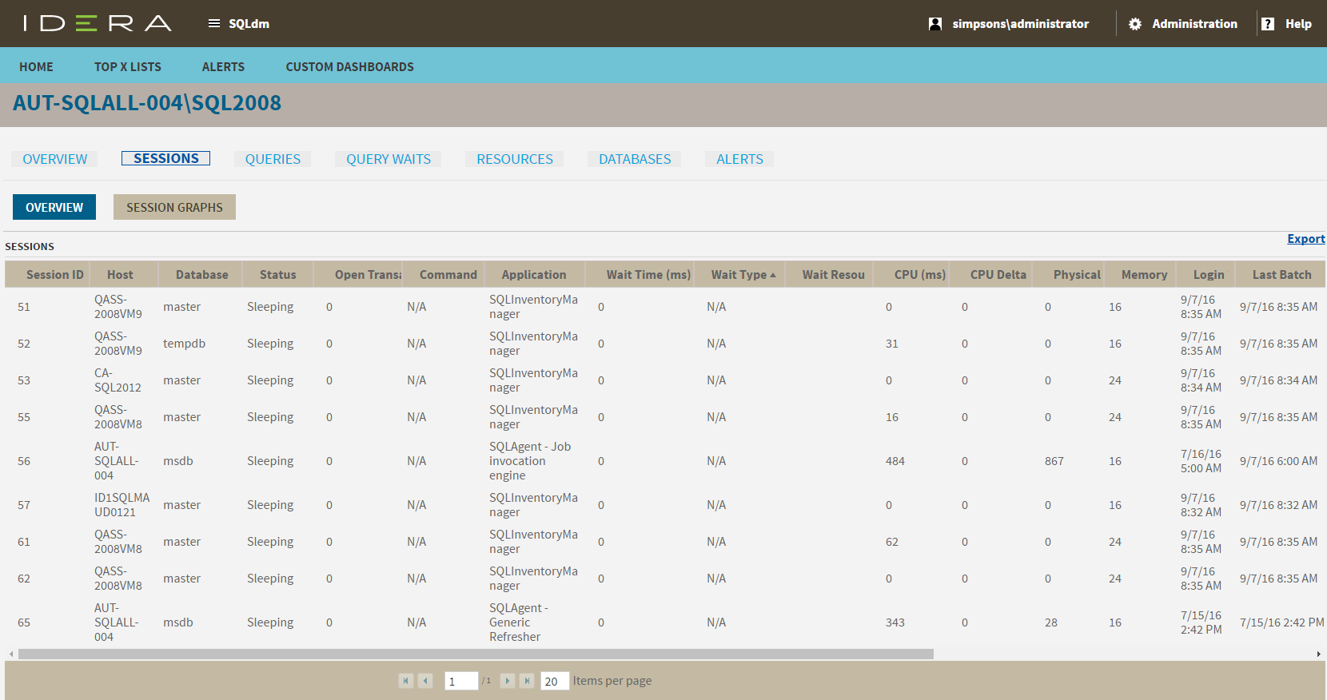This screenshot has height=700, width=1327.
Task: Open Help via question mark icon
Action: 1268,24
